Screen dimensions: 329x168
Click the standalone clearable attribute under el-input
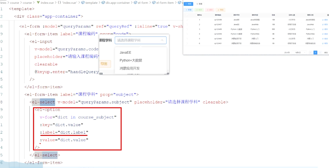[46, 64]
